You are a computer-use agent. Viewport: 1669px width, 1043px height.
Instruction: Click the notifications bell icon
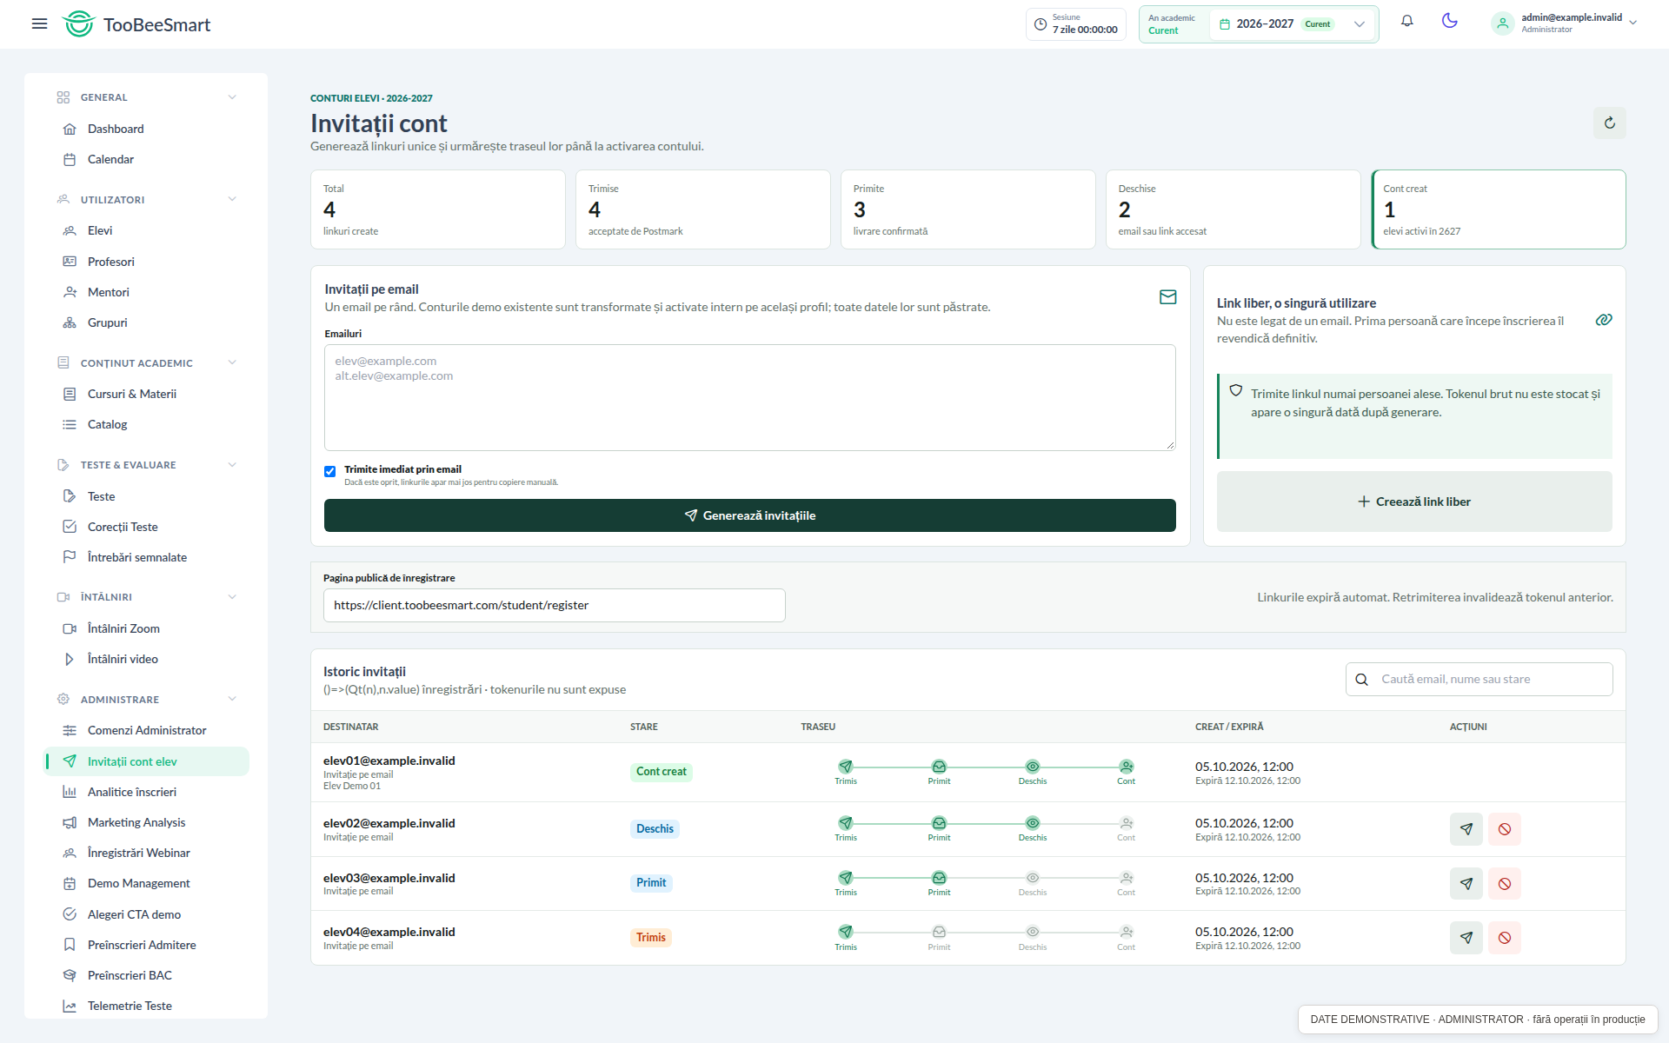1406,21
